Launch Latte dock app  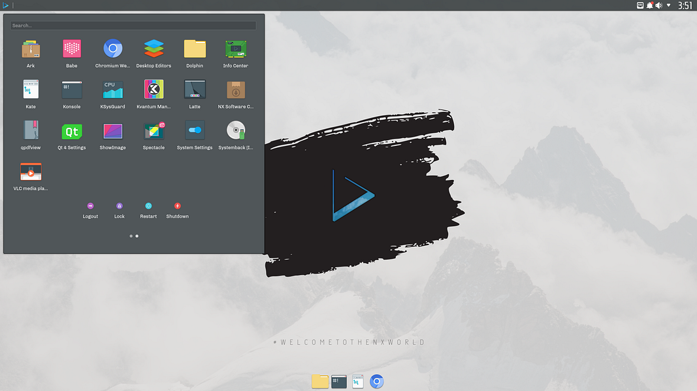(195, 94)
